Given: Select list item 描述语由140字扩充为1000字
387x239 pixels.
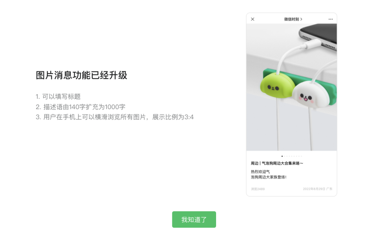Looking at the screenshot, I should click(81, 107).
